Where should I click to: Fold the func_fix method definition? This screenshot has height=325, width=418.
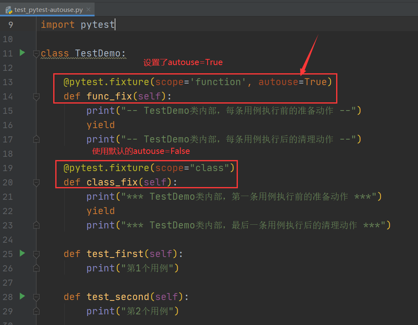pyautogui.click(x=36, y=97)
